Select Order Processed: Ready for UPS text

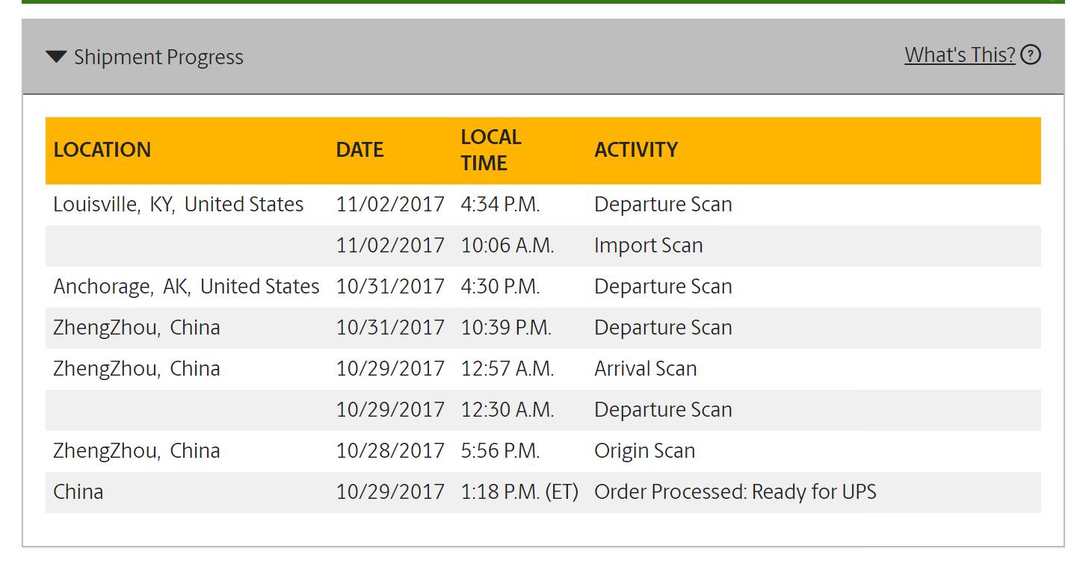pos(735,492)
